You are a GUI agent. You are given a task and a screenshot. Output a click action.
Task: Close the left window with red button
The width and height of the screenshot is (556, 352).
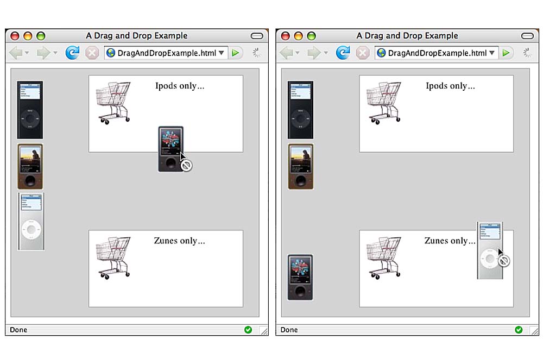point(15,36)
